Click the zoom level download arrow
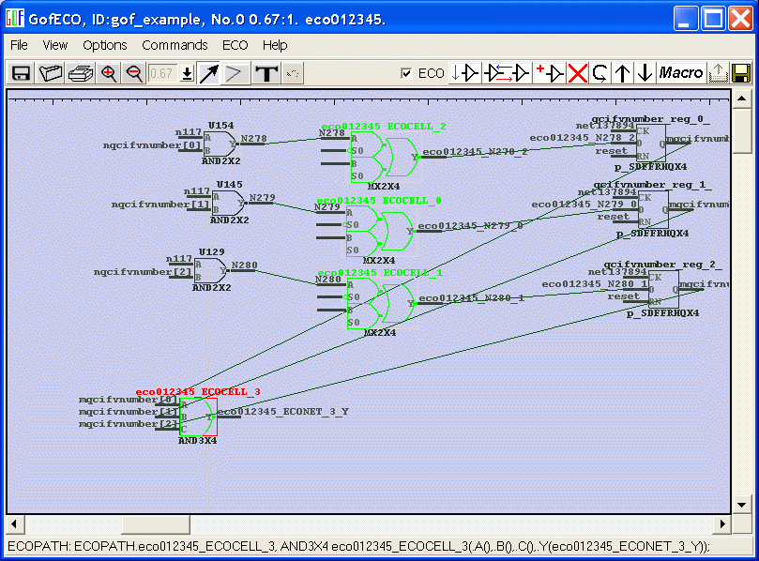This screenshot has height=561, width=759. point(187,73)
